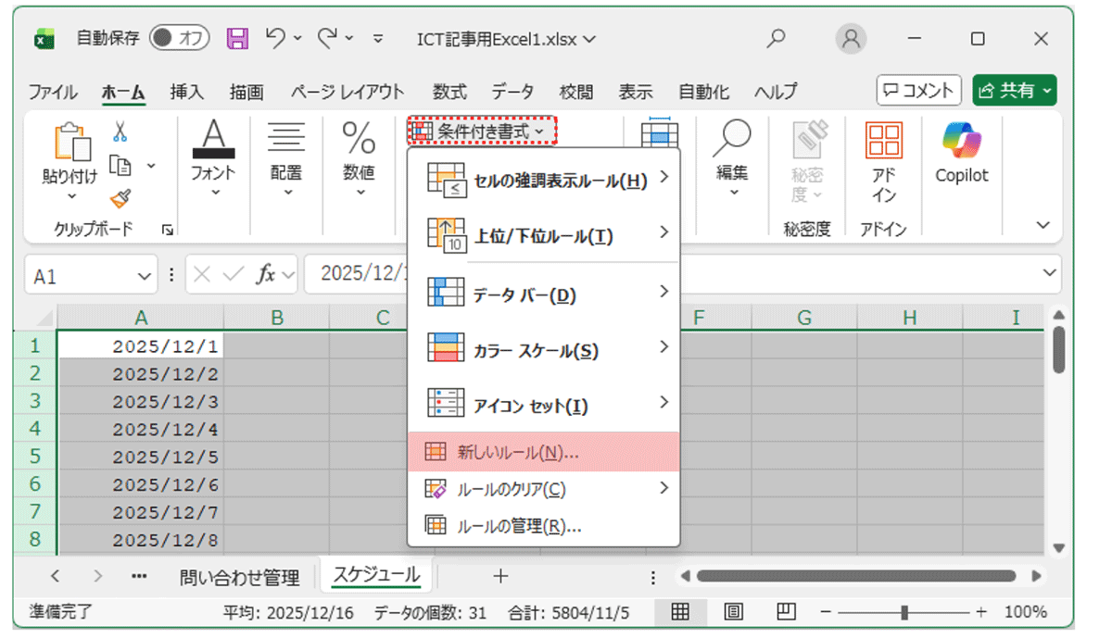Click the Save floppy disk icon

238,38
